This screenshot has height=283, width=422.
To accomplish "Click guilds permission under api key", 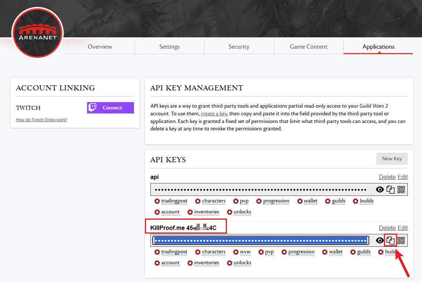I will [335, 201].
